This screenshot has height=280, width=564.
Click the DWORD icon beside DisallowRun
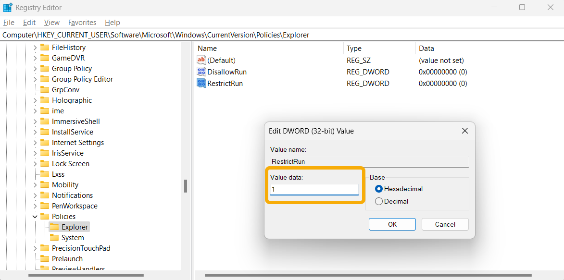click(201, 72)
